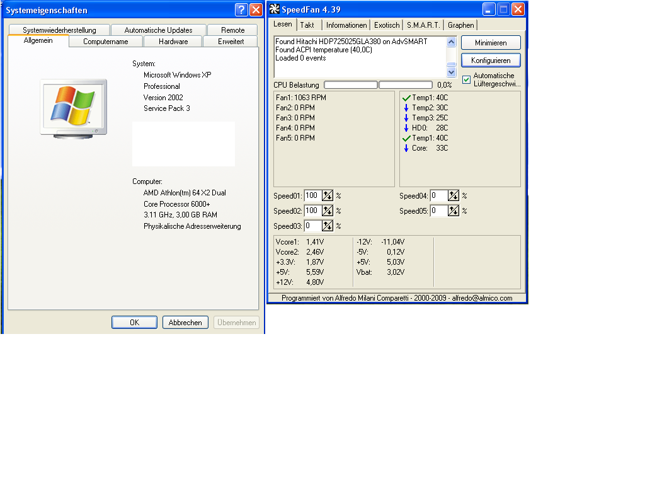Click the "Physikalische Adresserweiterung" text

click(192, 226)
